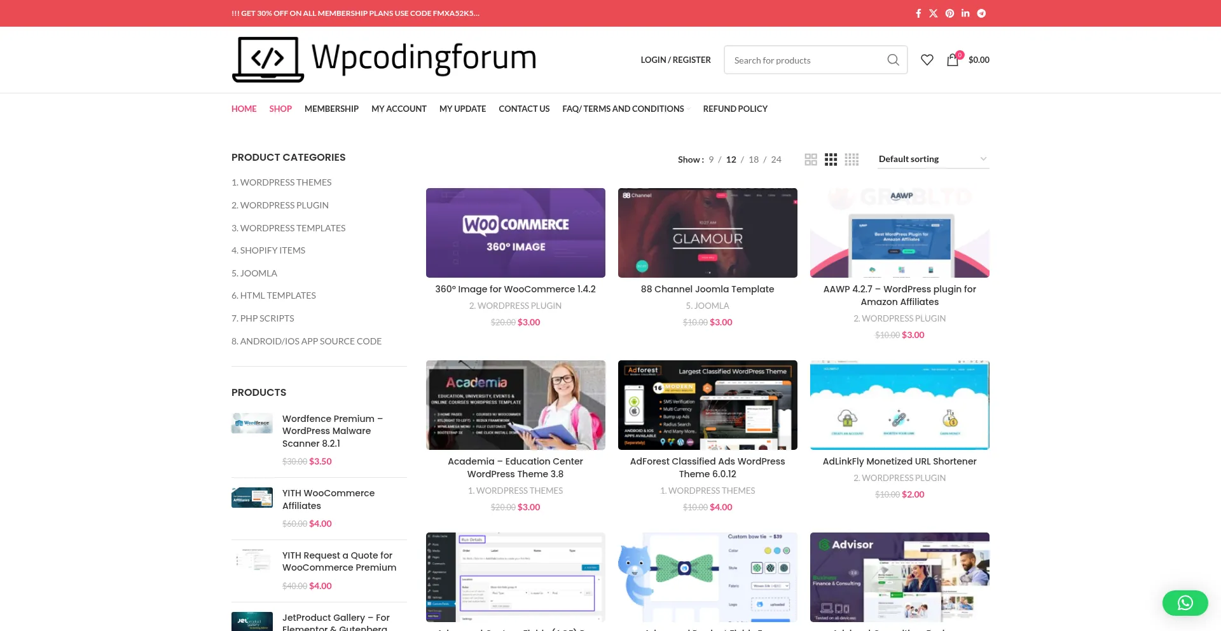
Task: Open Wordfence Premium sidebar product
Action: tap(333, 431)
